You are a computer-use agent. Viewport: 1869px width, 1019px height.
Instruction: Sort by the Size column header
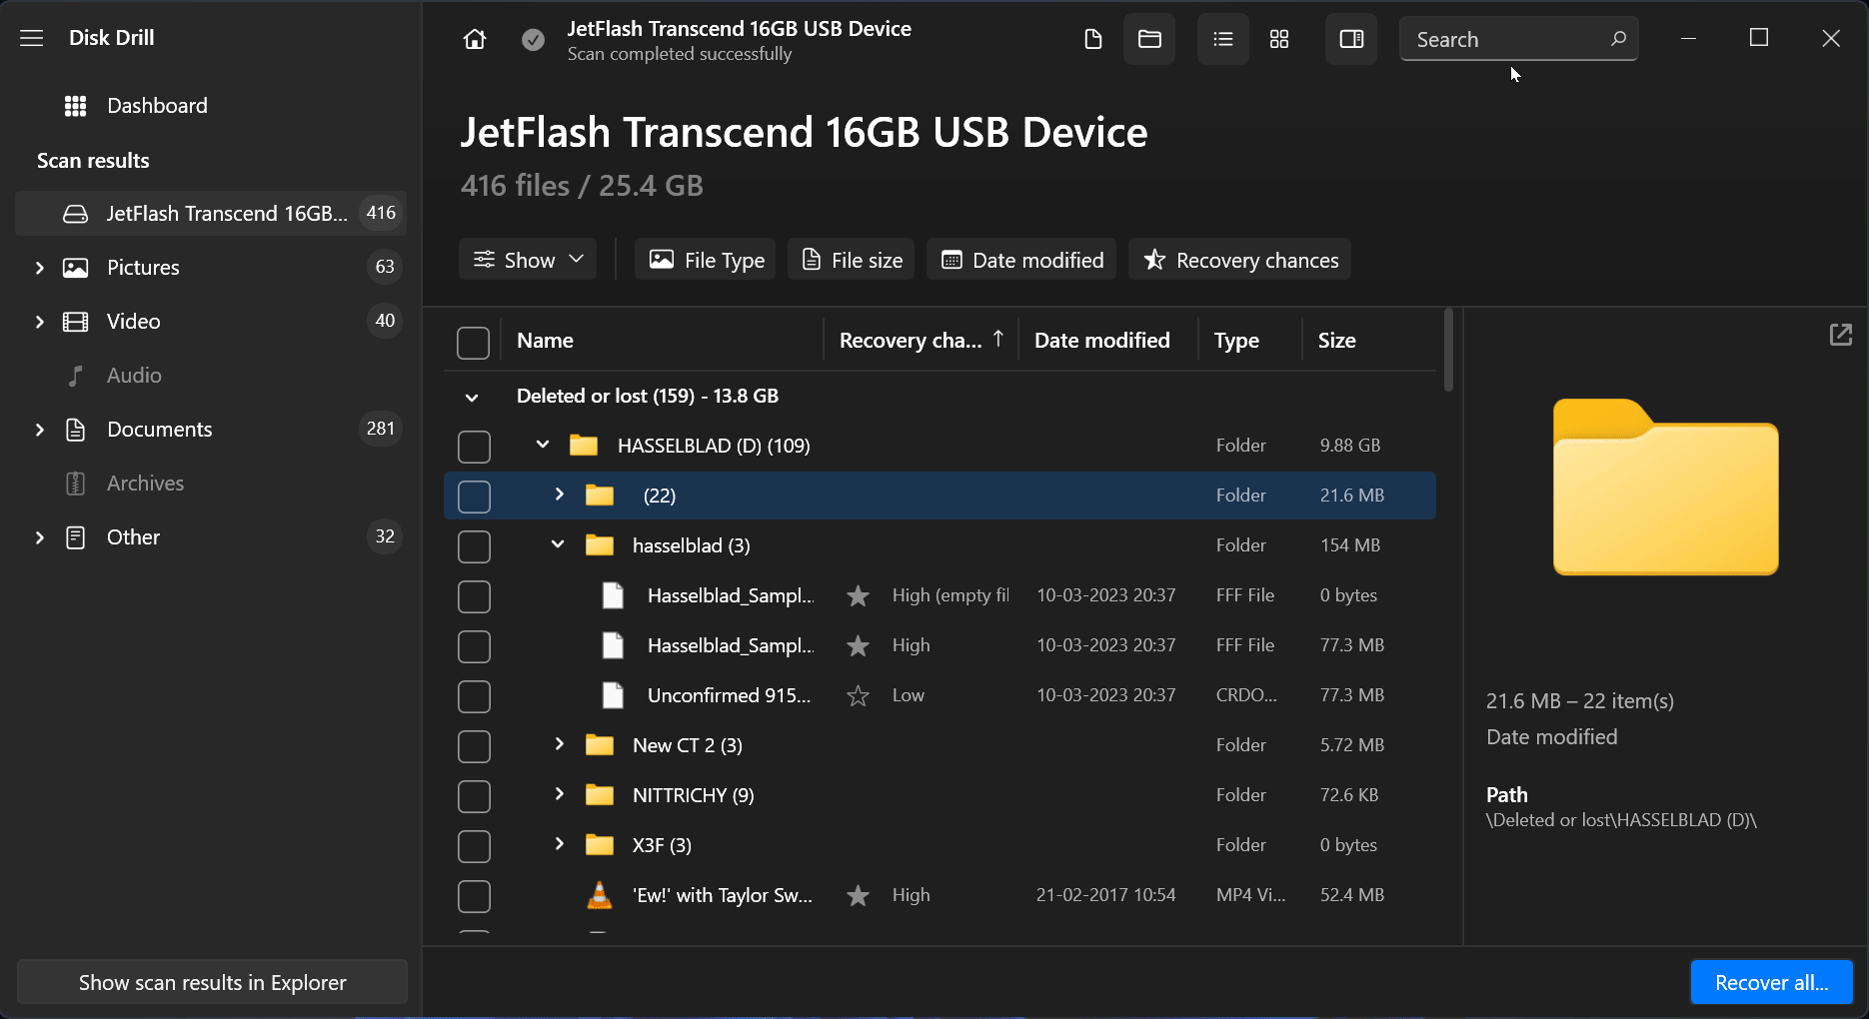(1336, 341)
